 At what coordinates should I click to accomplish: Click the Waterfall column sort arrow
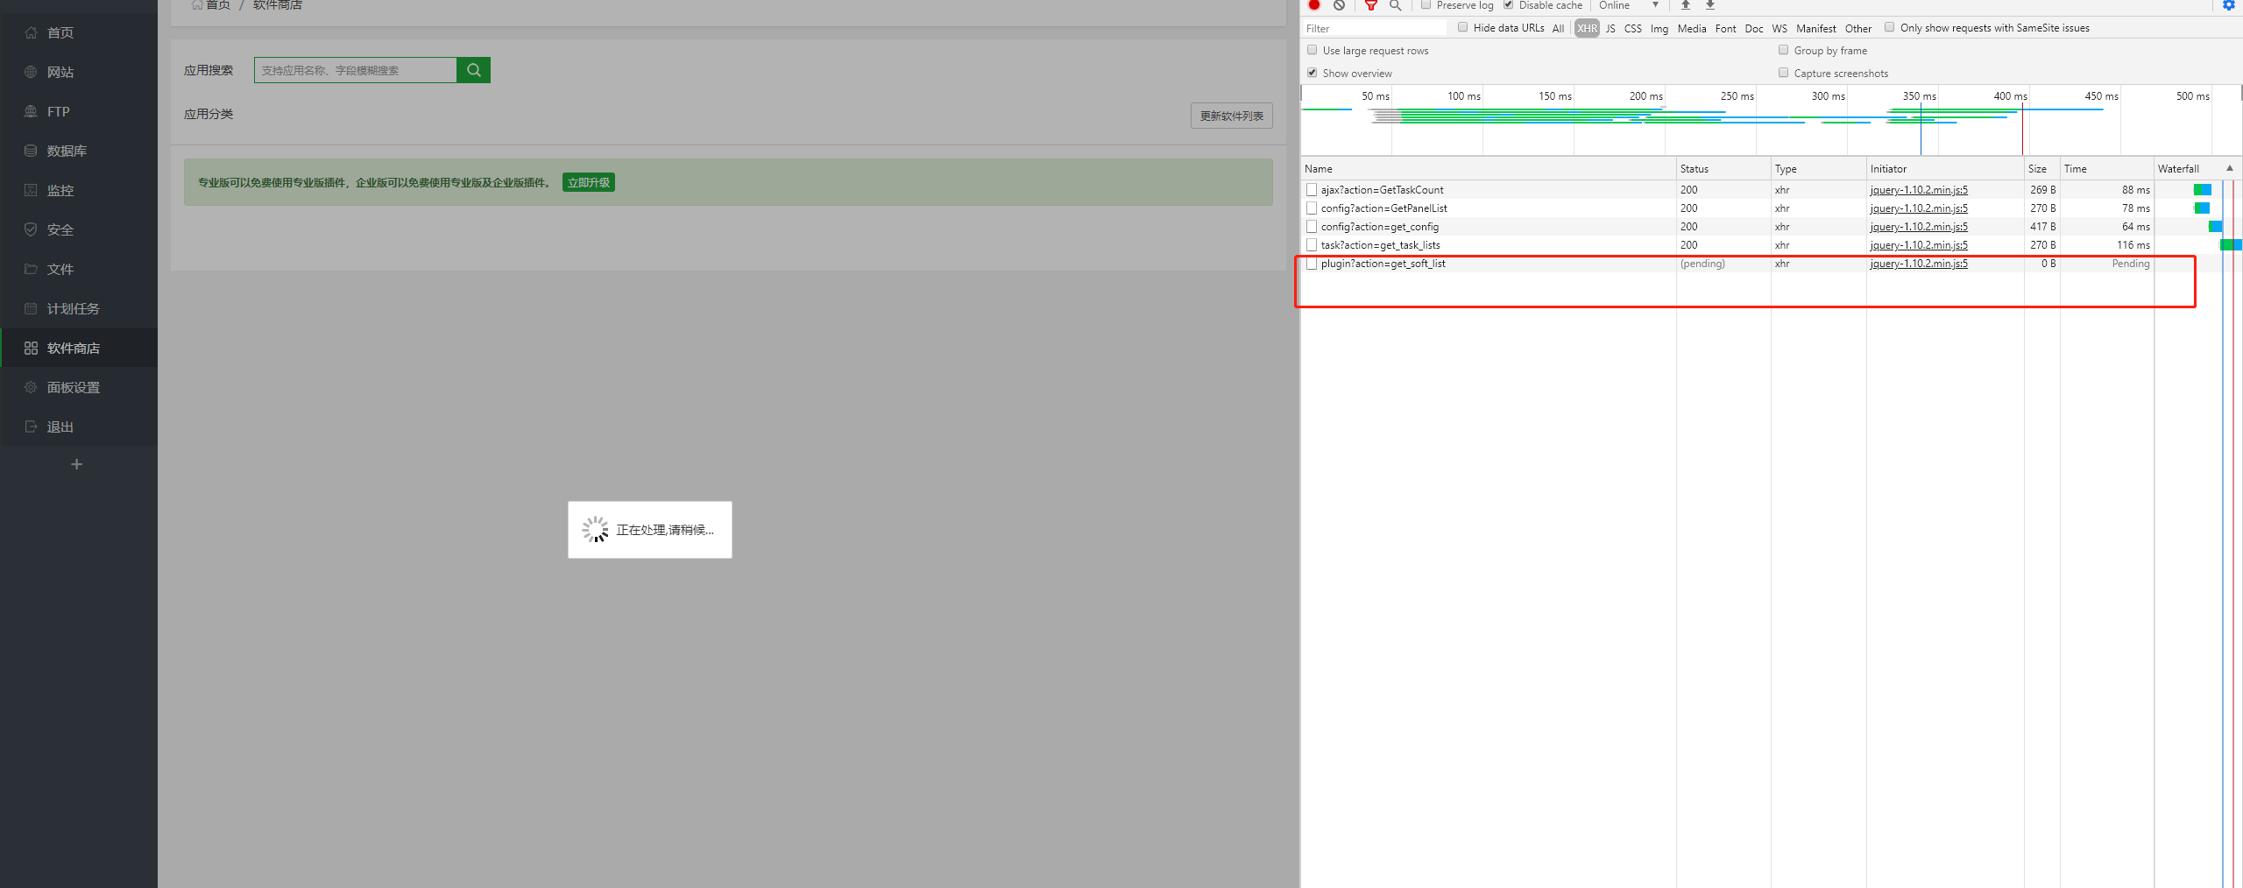tap(2230, 168)
